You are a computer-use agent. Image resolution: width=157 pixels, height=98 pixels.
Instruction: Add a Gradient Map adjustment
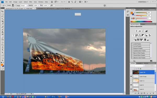[144, 40]
